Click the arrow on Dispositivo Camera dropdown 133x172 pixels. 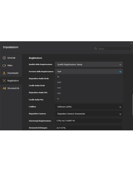click(x=120, y=114)
